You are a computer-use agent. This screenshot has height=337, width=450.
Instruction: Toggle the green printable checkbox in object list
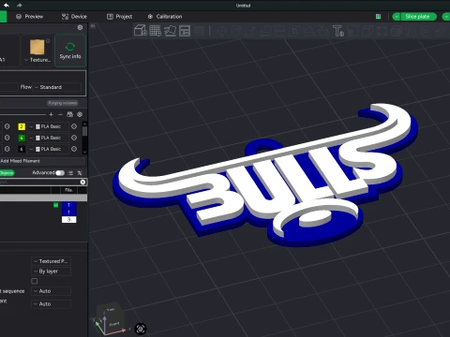(x=55, y=205)
